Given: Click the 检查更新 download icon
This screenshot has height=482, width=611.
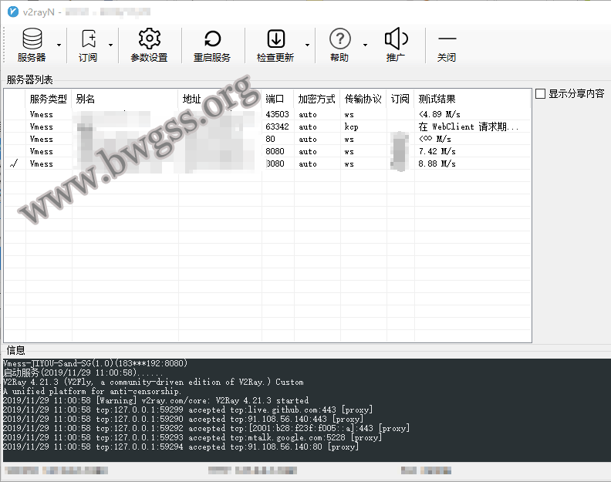Looking at the screenshot, I should (275, 45).
